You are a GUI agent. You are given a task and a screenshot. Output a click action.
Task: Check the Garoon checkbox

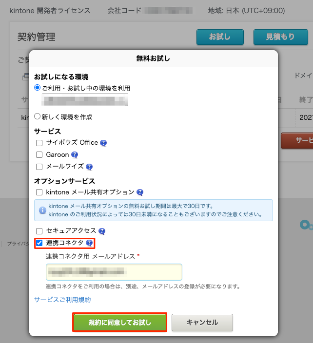(x=39, y=154)
